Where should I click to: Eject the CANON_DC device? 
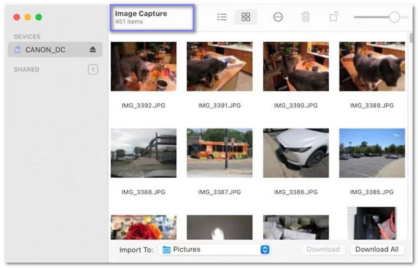tap(93, 49)
